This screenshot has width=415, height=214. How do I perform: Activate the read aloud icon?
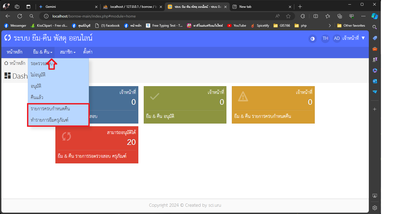click(x=277, y=16)
